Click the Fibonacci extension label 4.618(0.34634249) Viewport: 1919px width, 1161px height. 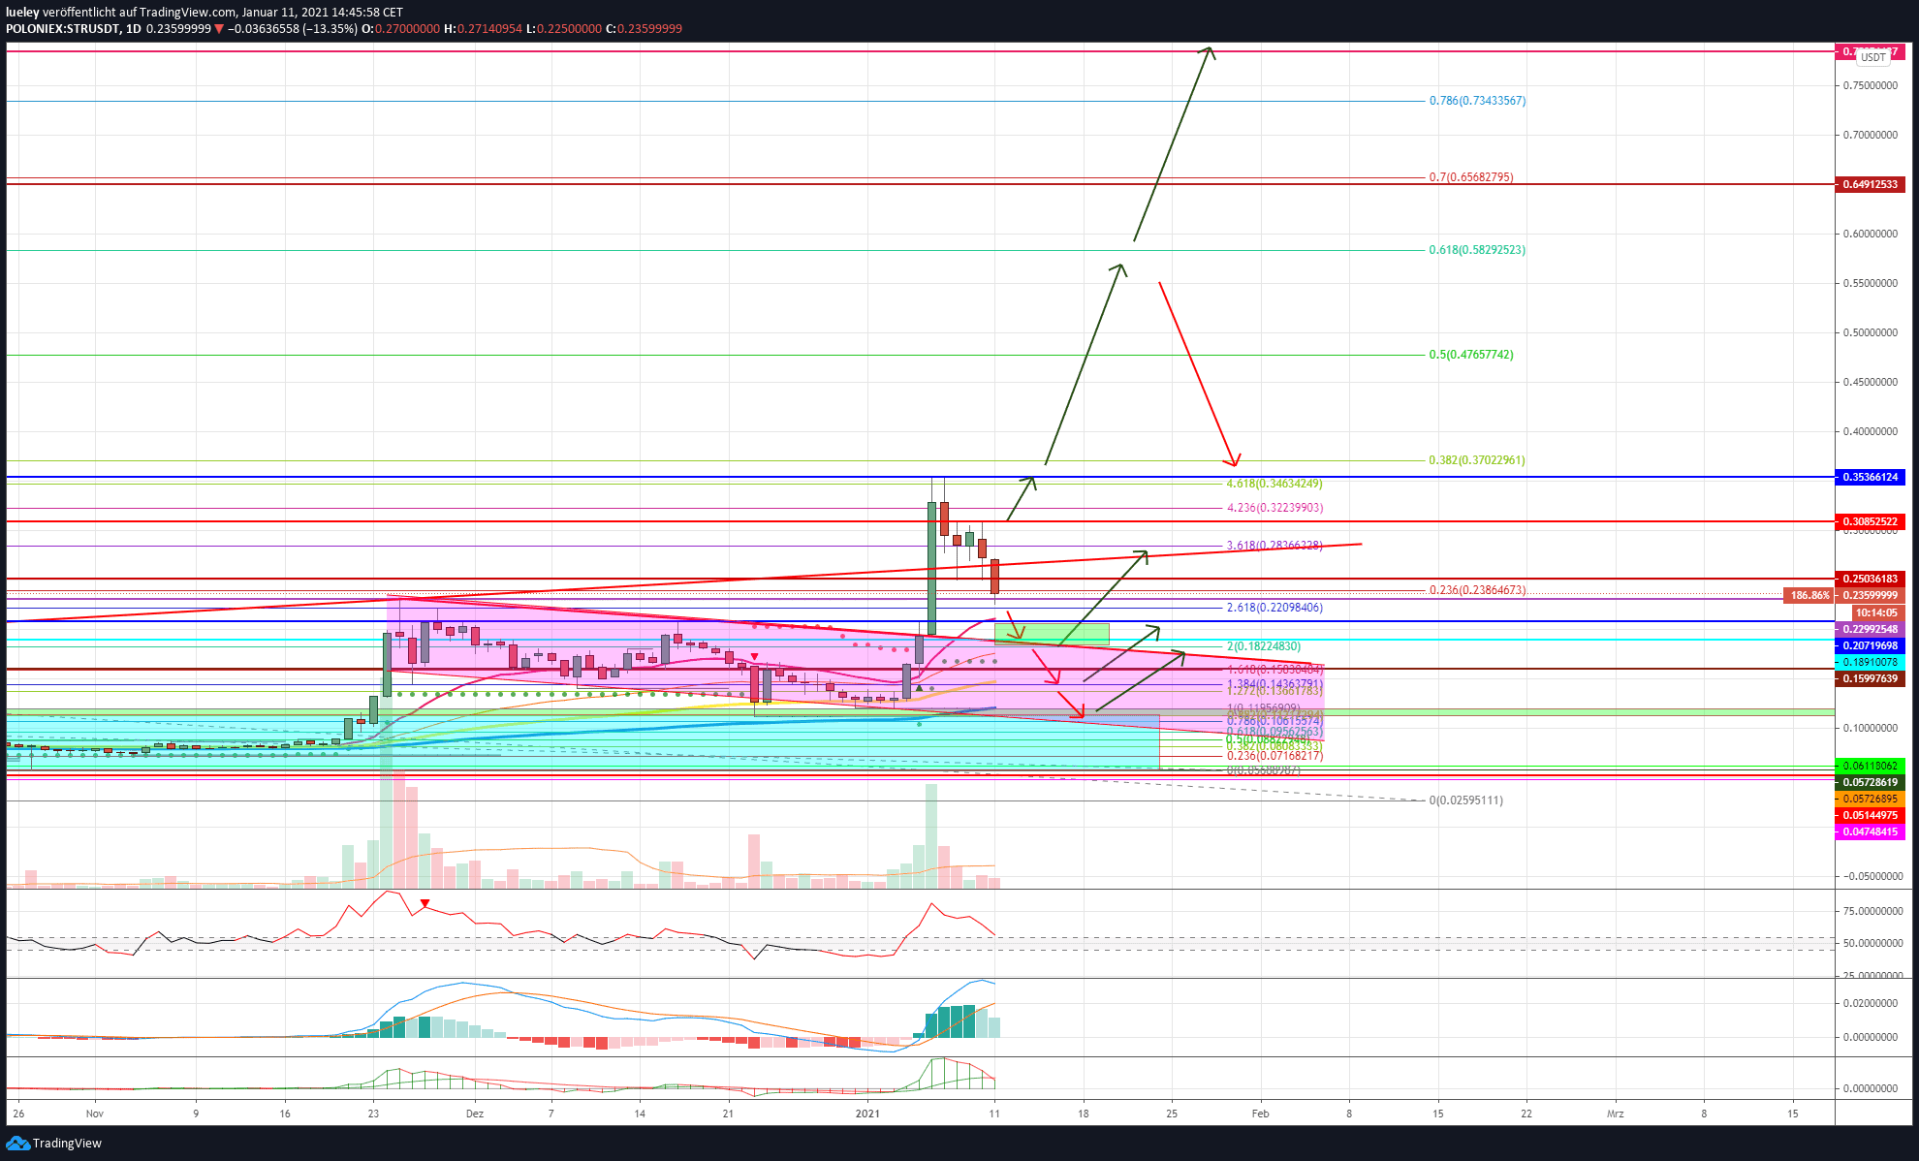[x=1274, y=484]
